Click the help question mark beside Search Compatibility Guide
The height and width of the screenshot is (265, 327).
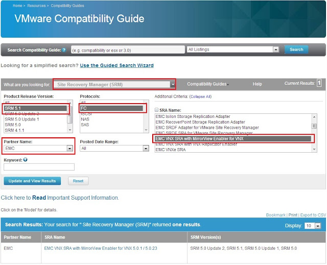(x=64, y=50)
